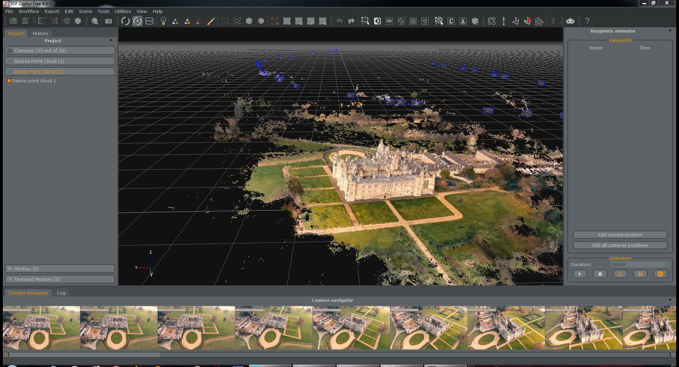Expand the Meshes (0) section
This screenshot has width=679, height=367.
click(60, 269)
